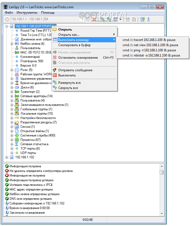Select Свернуть все menu entry

click(x=84, y=88)
